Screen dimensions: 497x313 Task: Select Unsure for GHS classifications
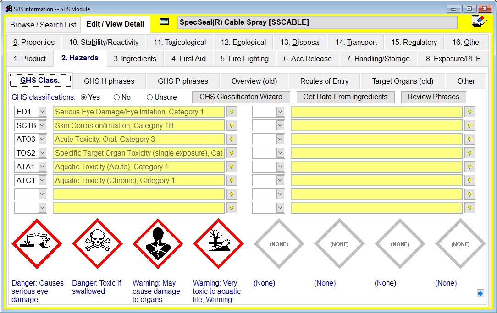tap(162, 97)
